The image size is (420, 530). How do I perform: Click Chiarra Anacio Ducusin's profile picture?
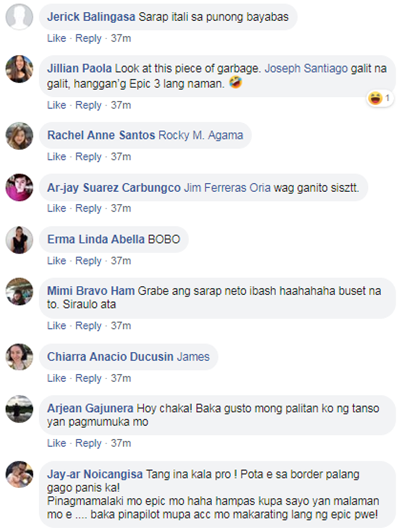coord(19,357)
